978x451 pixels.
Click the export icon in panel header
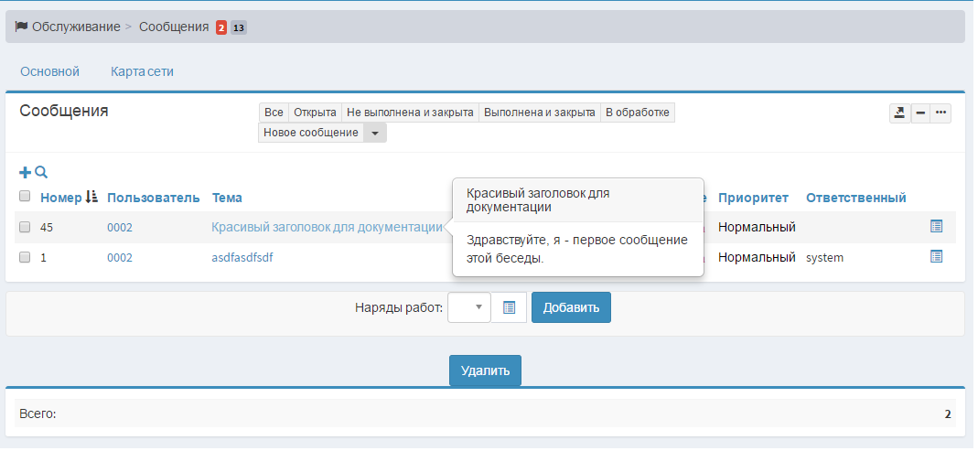899,113
